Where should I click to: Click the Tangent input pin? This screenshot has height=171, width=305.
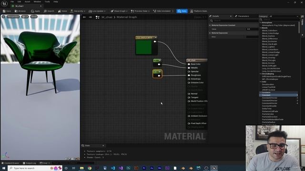[x=189, y=97]
